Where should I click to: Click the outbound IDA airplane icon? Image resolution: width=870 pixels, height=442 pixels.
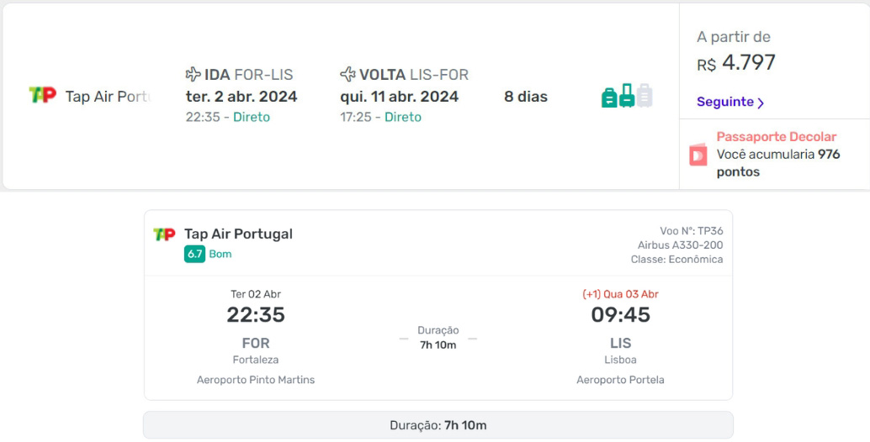[x=193, y=74]
